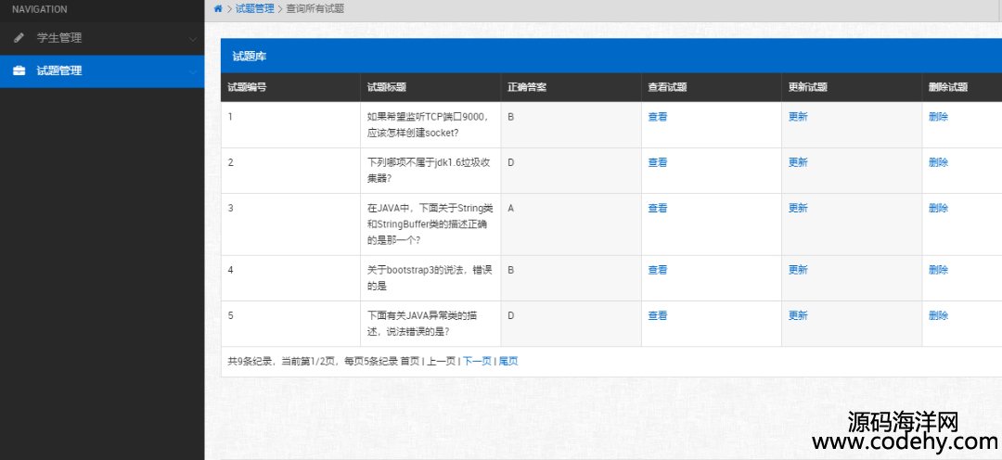Delete question 2 via 删除 link
The height and width of the screenshot is (460, 1002).
(x=938, y=162)
